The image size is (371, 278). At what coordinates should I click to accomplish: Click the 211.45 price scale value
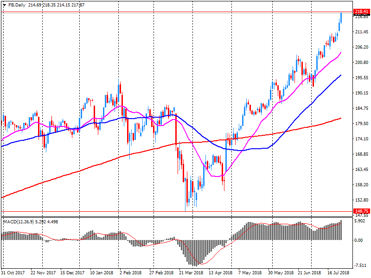(x=362, y=32)
